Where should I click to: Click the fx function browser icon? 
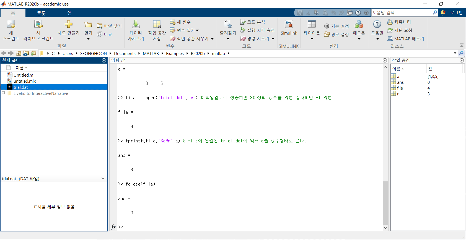[x=113, y=227]
